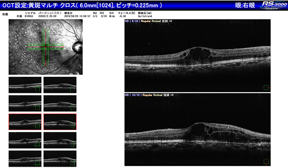Select the red-outlined right B-scan thumbnail
Viewport: 288px width, 168px height.
60,122
